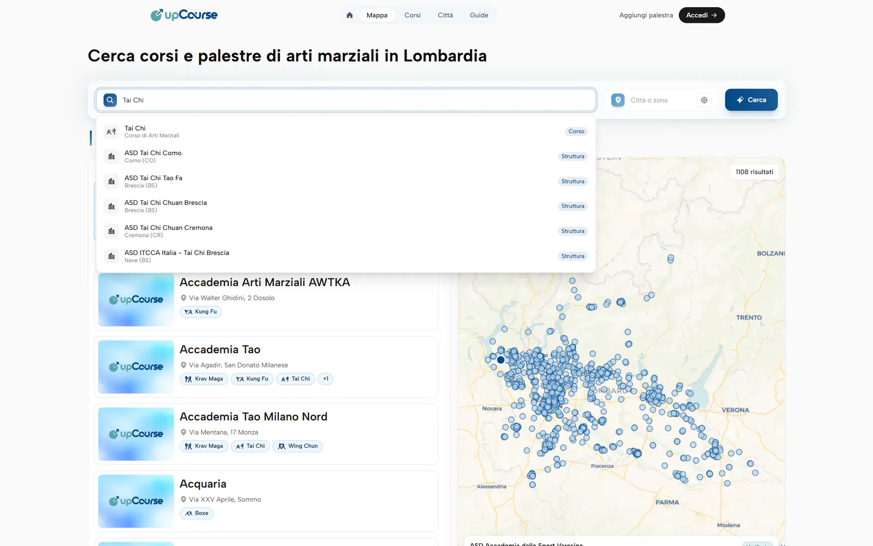Select the Mappa tab
This screenshot has width=873, height=546.
[x=377, y=15]
